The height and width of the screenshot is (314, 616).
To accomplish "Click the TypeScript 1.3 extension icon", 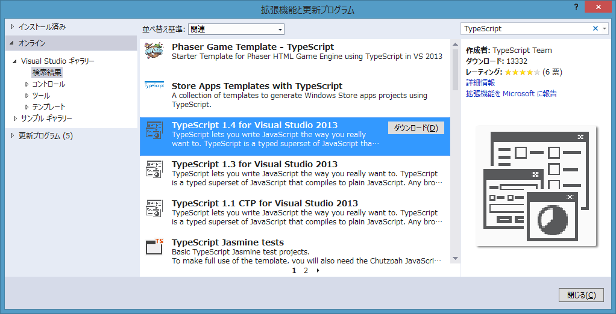I will click(154, 169).
